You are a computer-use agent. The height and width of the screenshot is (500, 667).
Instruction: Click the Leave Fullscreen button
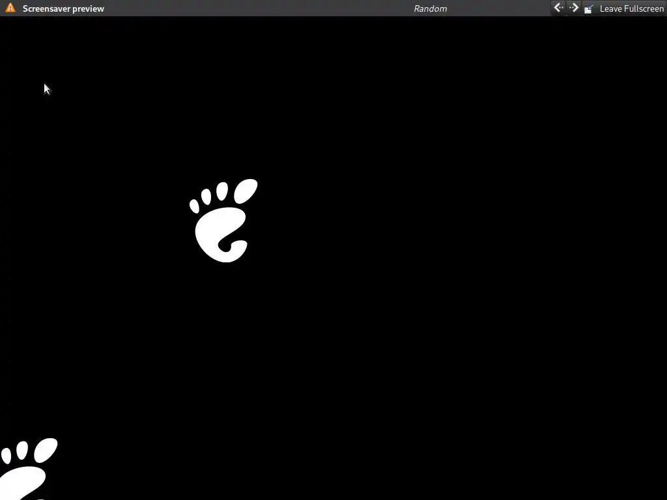[x=623, y=8]
